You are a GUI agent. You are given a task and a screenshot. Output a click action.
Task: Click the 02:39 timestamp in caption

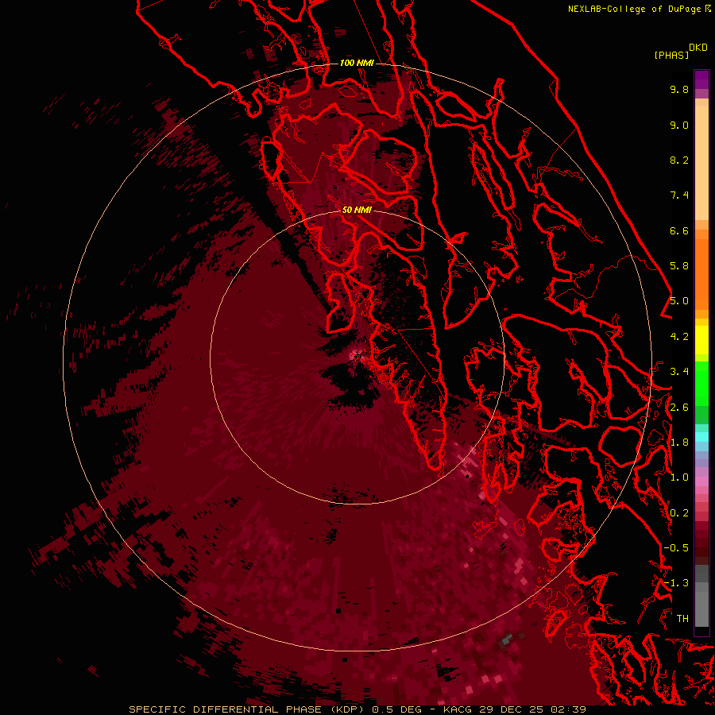568,709
